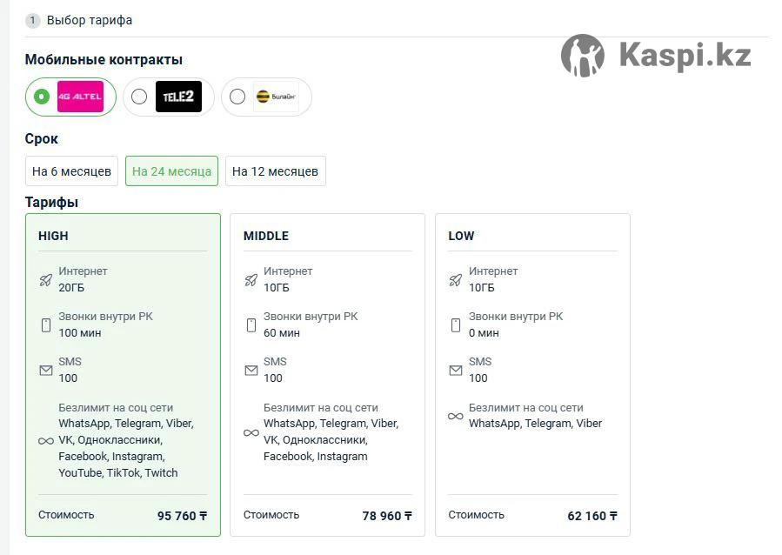
Task: Click the black Tele2 logo
Action: (x=178, y=97)
